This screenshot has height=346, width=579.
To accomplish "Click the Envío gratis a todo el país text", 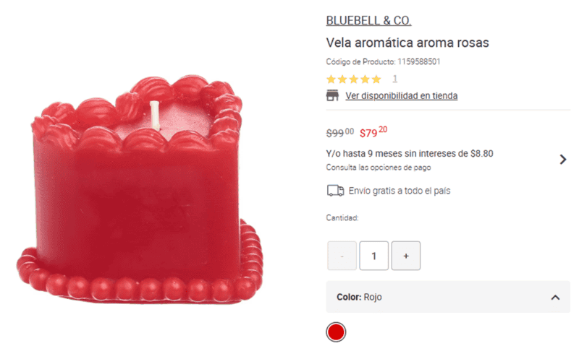I will tap(400, 191).
